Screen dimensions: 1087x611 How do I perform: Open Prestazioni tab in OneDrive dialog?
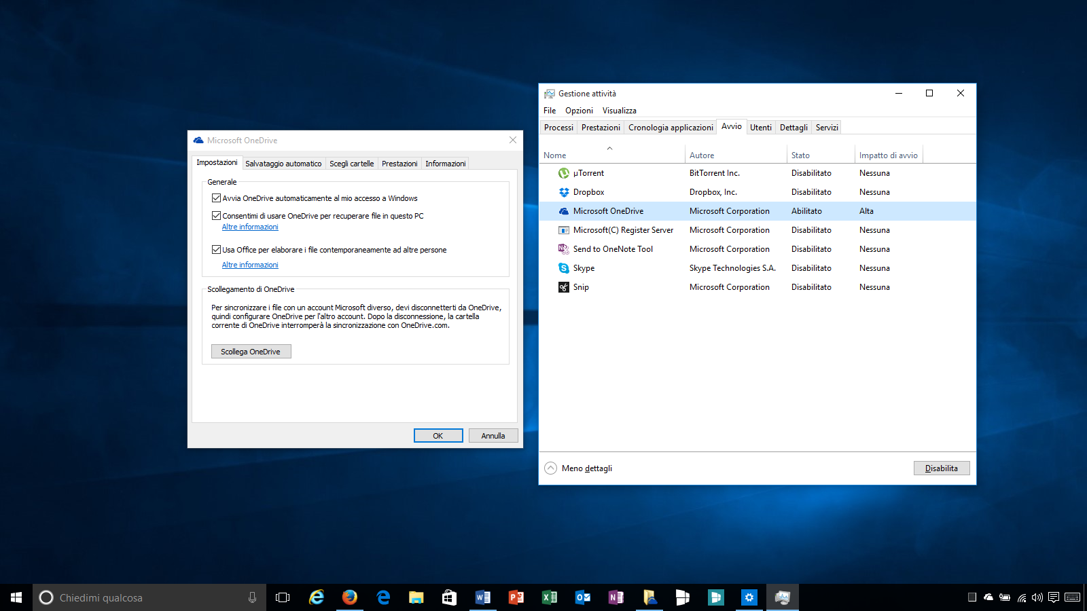(399, 164)
